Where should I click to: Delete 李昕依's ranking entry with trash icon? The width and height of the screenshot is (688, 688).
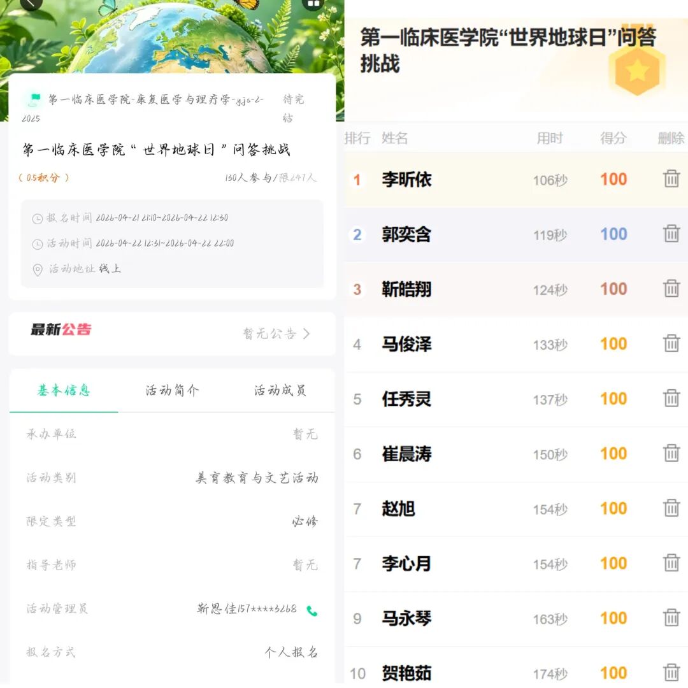click(x=671, y=179)
